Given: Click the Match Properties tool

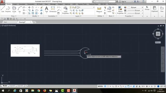Looking at the screenshot, I should (120, 10).
